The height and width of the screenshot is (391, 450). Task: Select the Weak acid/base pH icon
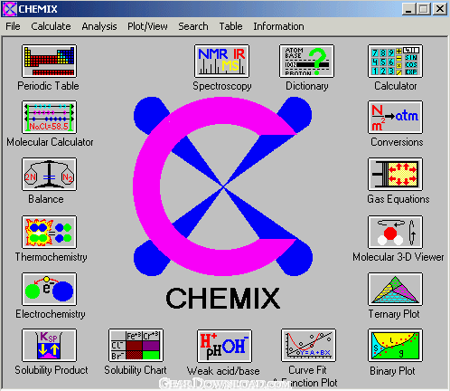(x=224, y=346)
